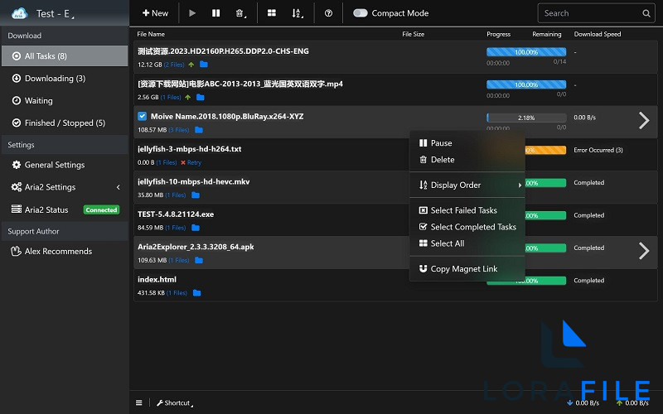Click the General Settings gear icon
663x414 pixels.
point(17,165)
